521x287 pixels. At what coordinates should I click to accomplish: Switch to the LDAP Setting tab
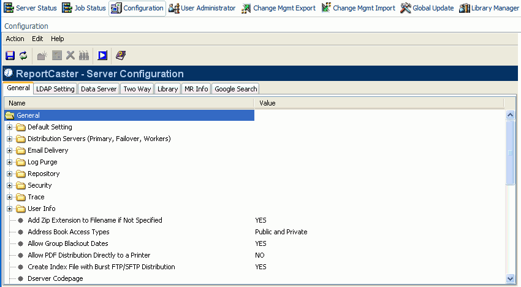pyautogui.click(x=55, y=89)
